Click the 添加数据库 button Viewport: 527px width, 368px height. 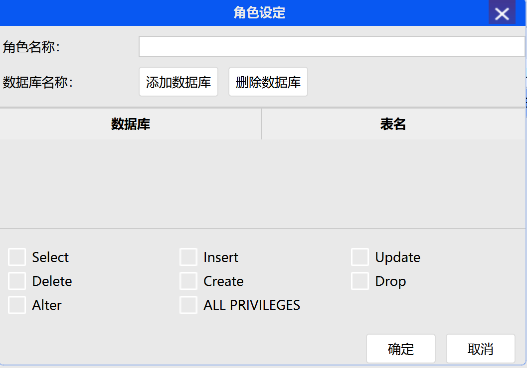click(178, 82)
